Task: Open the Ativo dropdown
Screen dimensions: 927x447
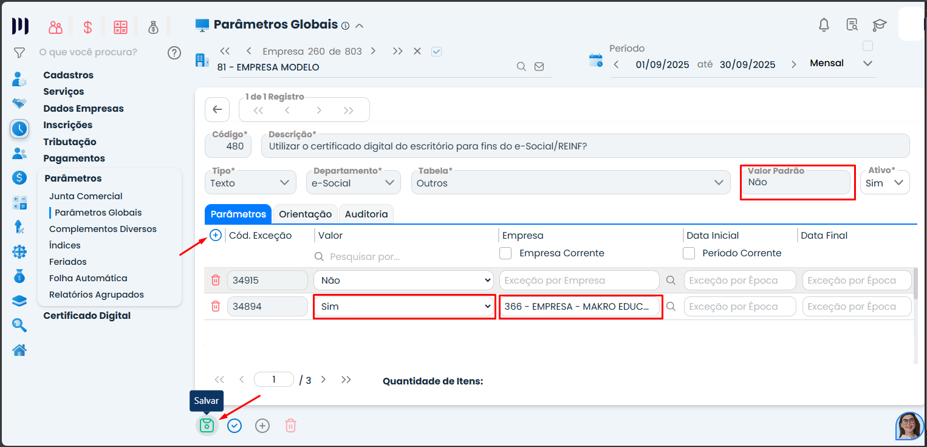Action: pos(884,183)
